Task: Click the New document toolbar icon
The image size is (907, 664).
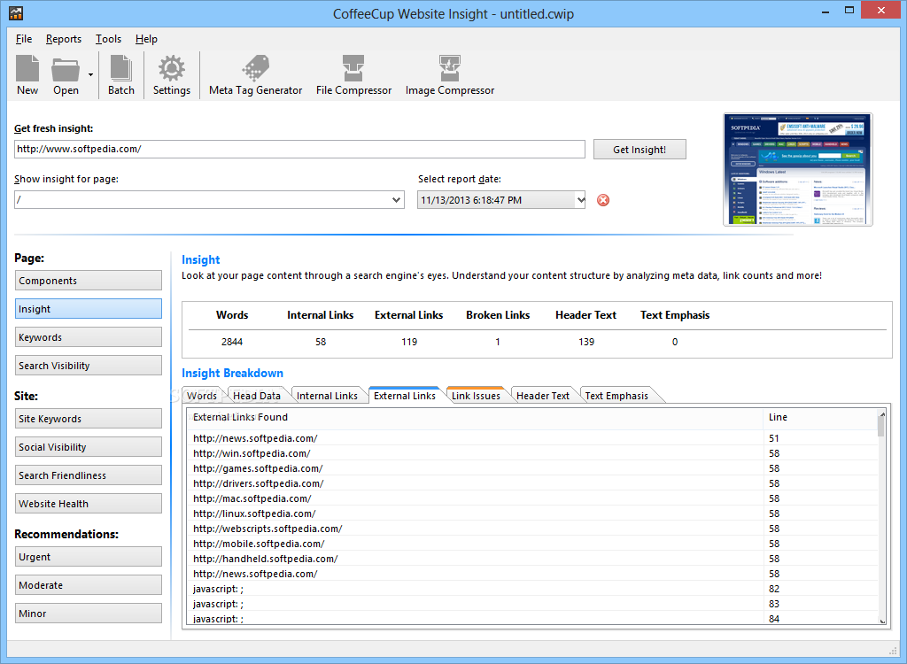Action: pos(27,74)
